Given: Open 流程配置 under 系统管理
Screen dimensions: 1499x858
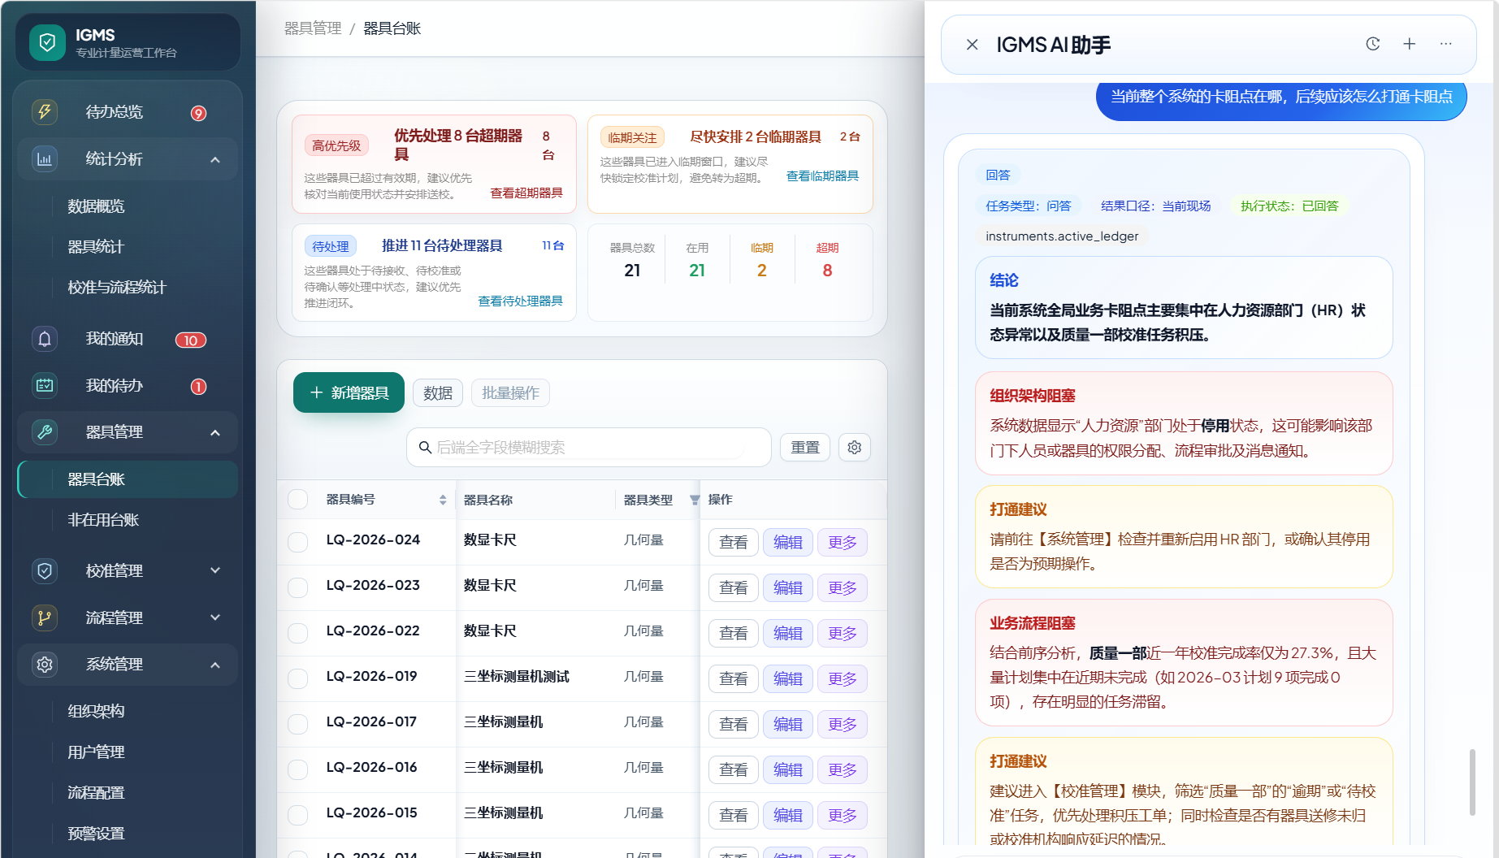Looking at the screenshot, I should pyautogui.click(x=96, y=793).
